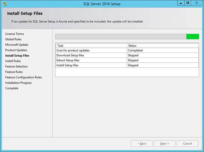Viewport: 204px width, 152px height.
Task: Select Microsoft Update step in sidebar
Action: point(17,45)
